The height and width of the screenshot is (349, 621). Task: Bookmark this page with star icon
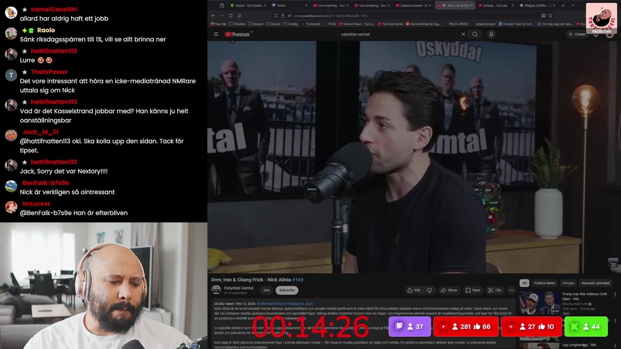click(550, 16)
